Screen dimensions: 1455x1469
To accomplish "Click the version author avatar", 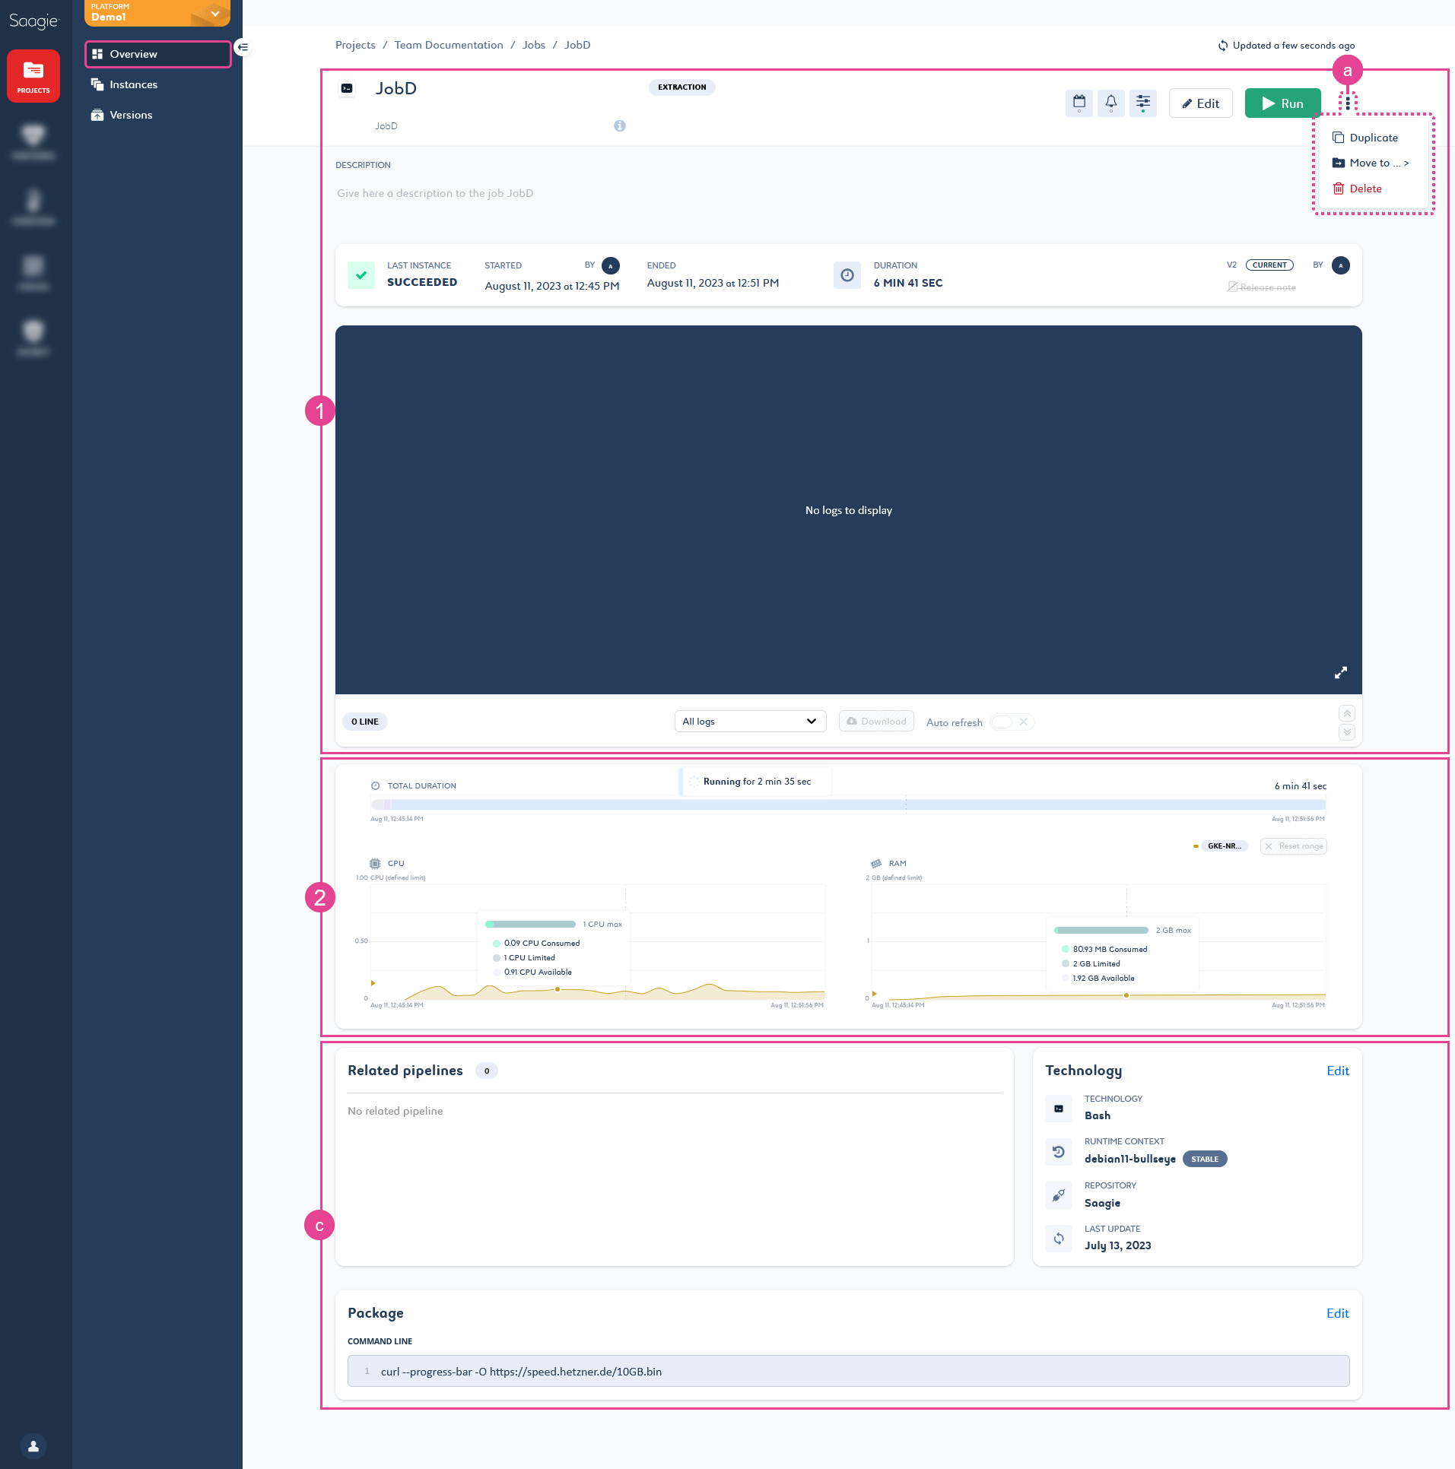I will [1340, 265].
